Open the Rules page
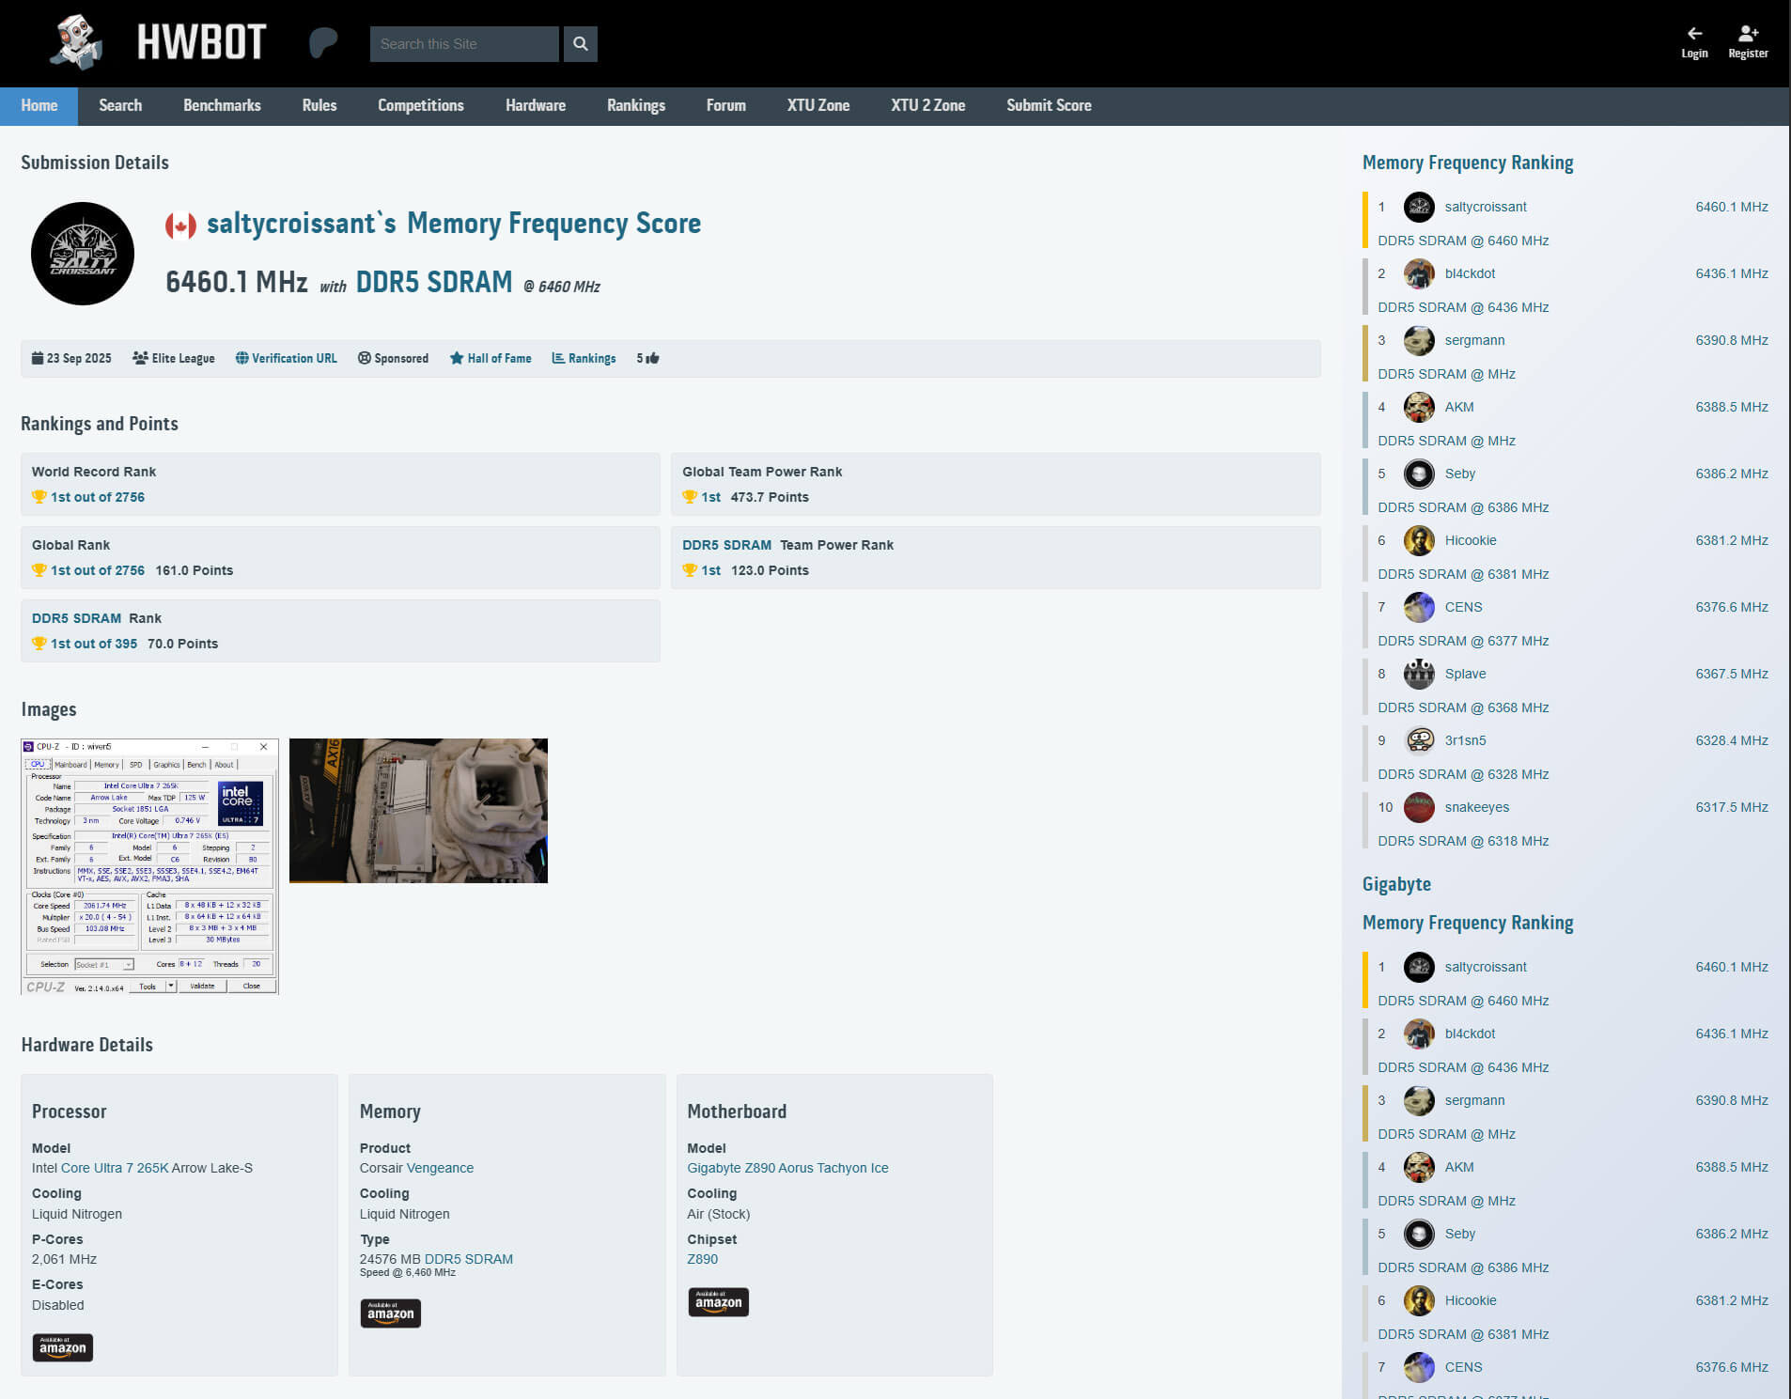Viewport: 1791px width, 1399px height. 319,106
